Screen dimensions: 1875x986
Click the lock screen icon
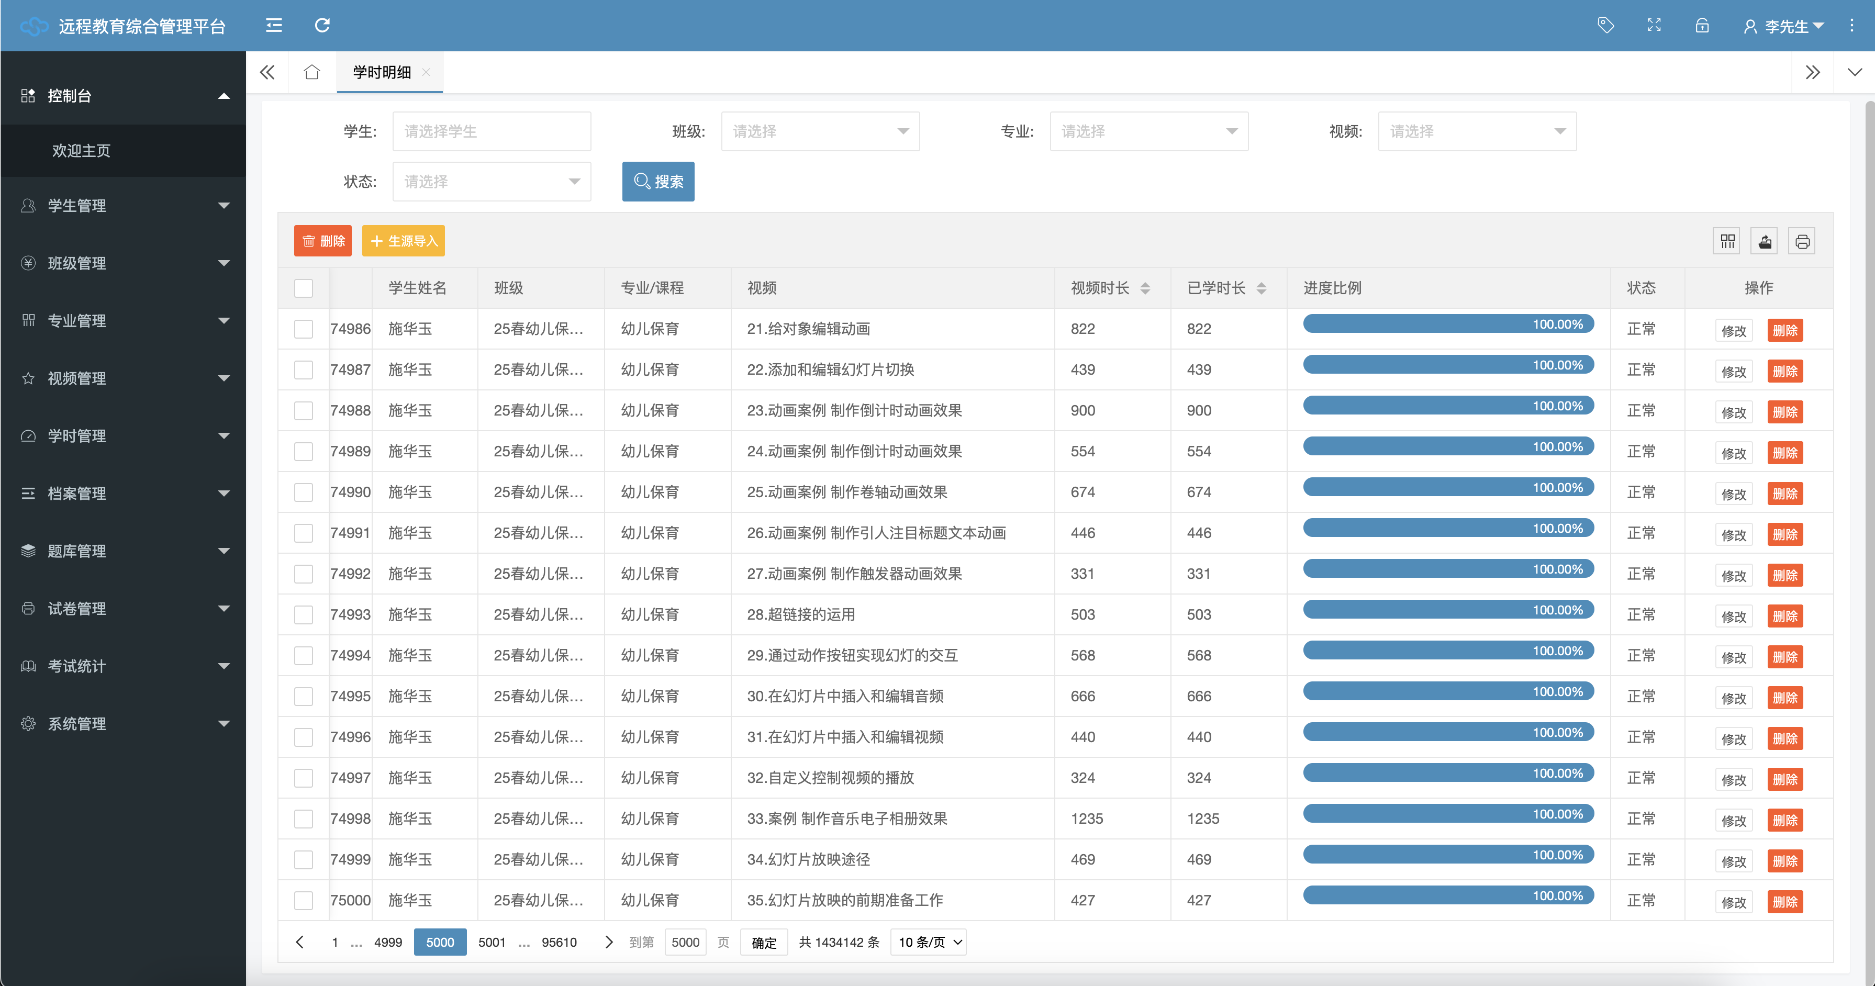click(x=1702, y=26)
